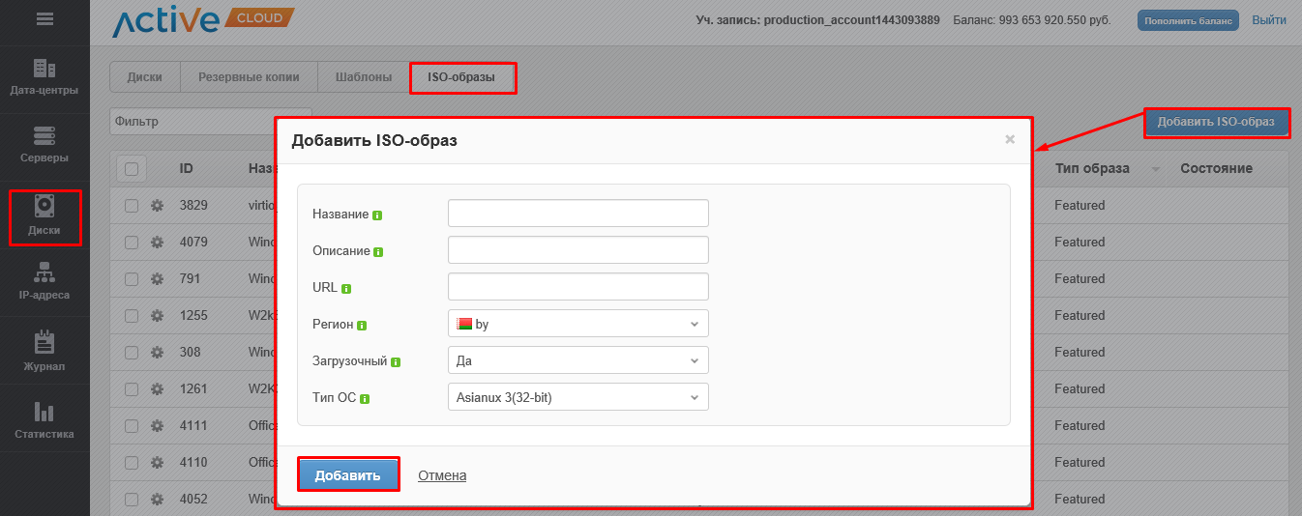The height and width of the screenshot is (516, 1302).
Task: Open IP-адреса sidebar section
Action: tap(44, 282)
